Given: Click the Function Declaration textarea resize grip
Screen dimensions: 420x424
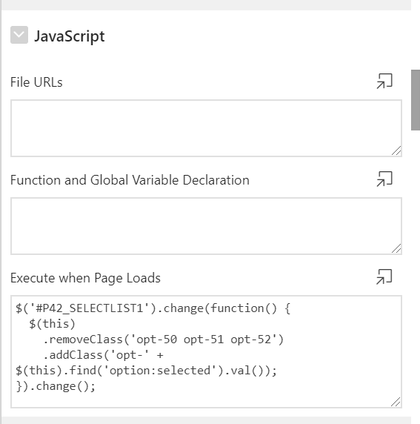Looking at the screenshot, I should tap(396, 249).
